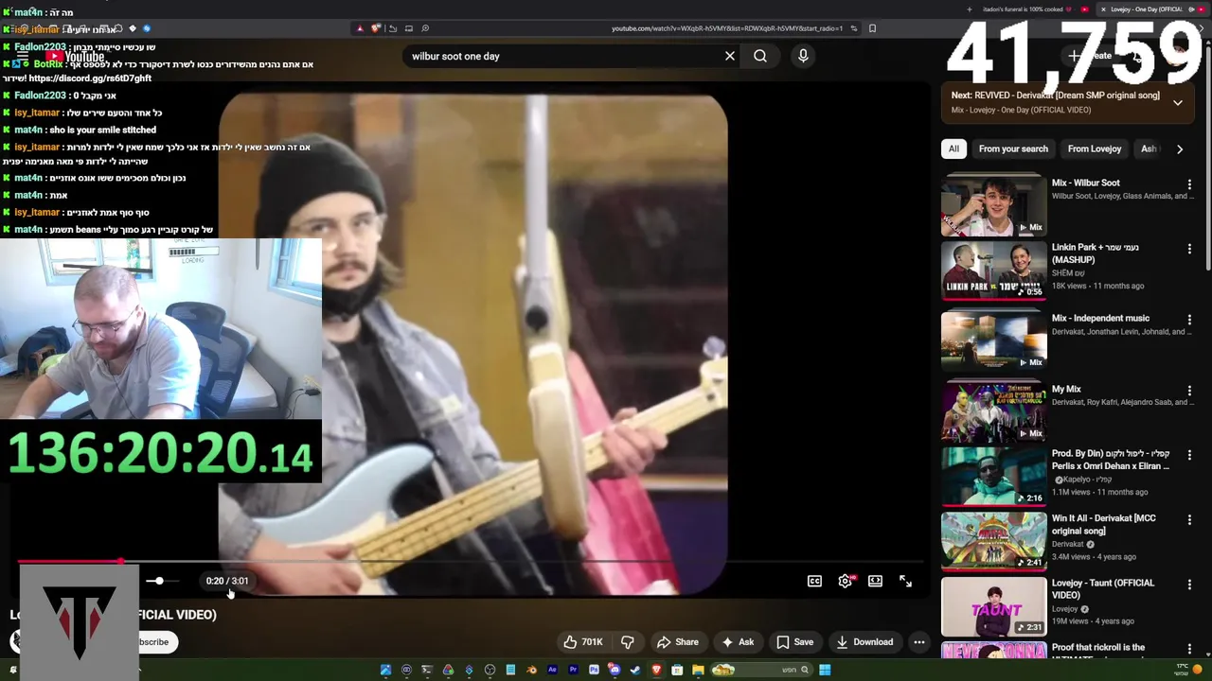Screen dimensions: 1212x681
Task: Open the Prod. By Din video title
Action: pyautogui.click(x=1111, y=460)
